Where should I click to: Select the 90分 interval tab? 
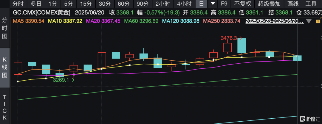[143, 4]
